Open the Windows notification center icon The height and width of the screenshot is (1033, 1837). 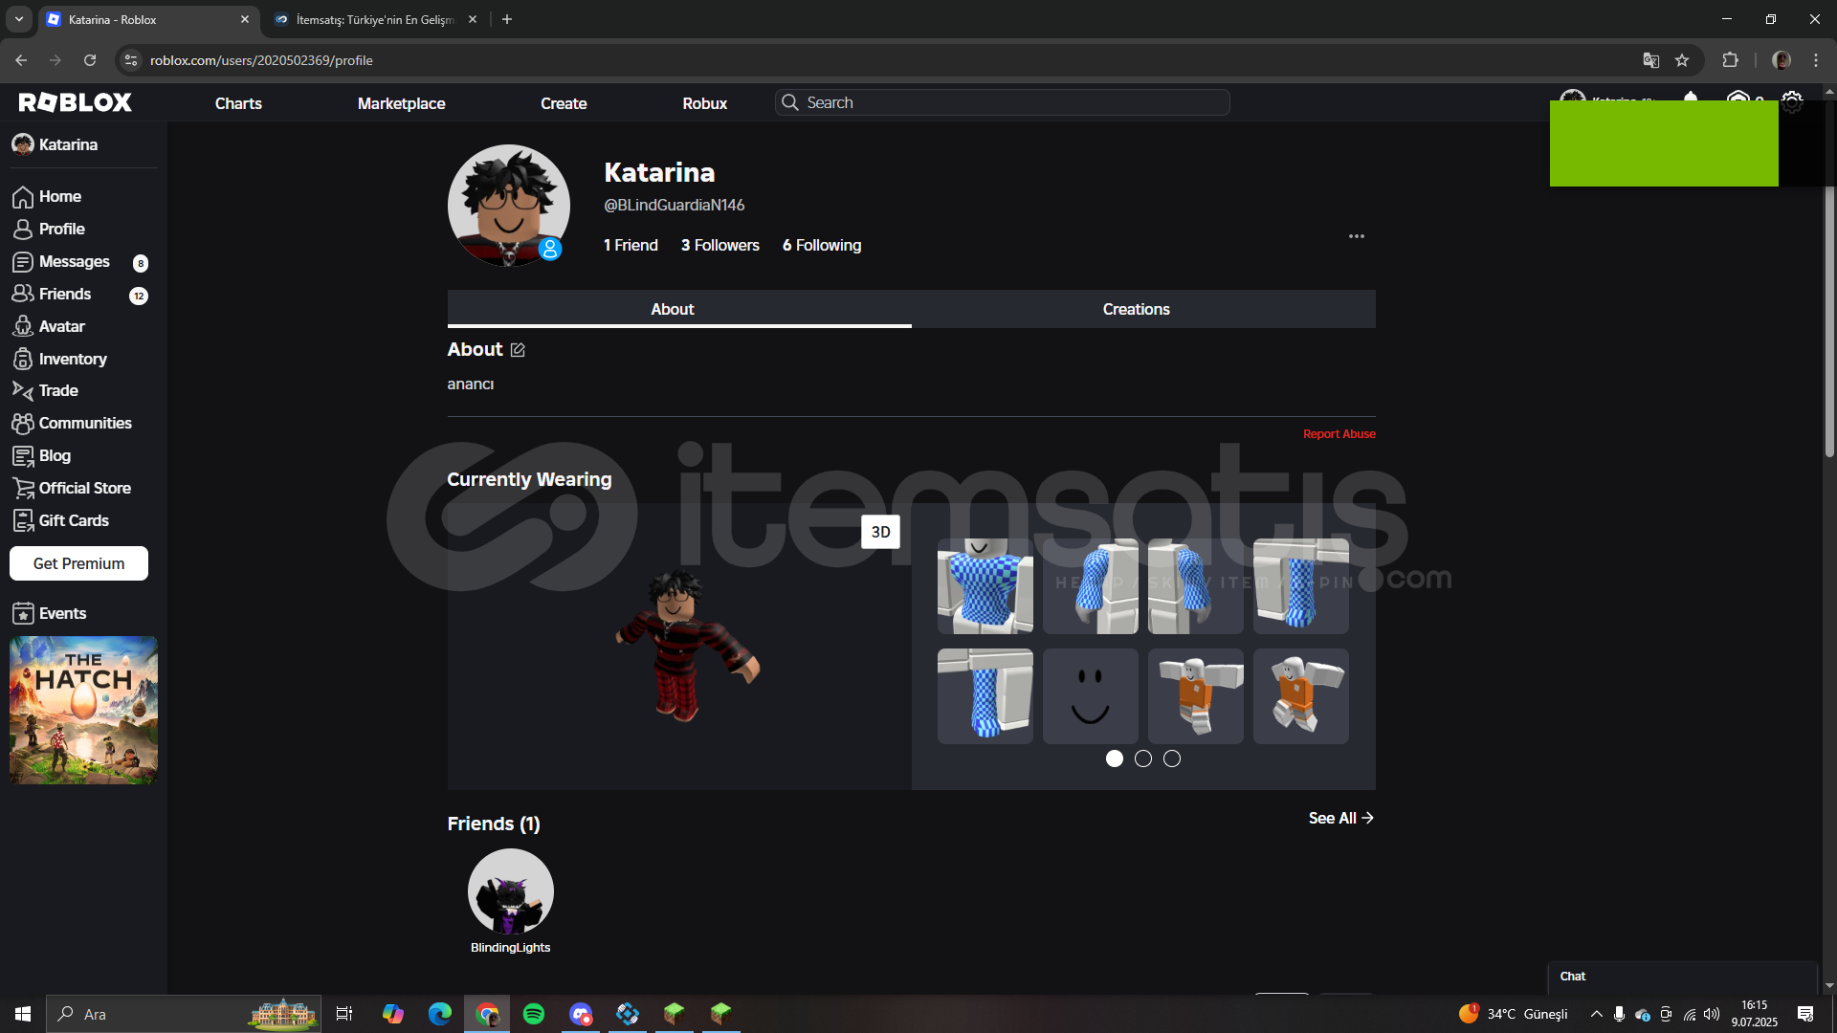click(x=1805, y=1014)
